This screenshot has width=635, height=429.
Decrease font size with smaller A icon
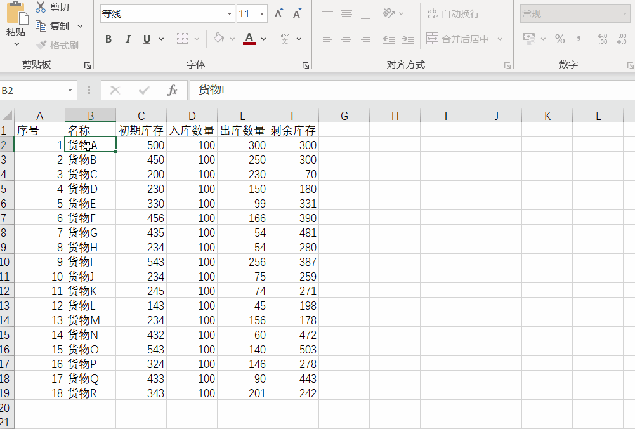coord(298,13)
